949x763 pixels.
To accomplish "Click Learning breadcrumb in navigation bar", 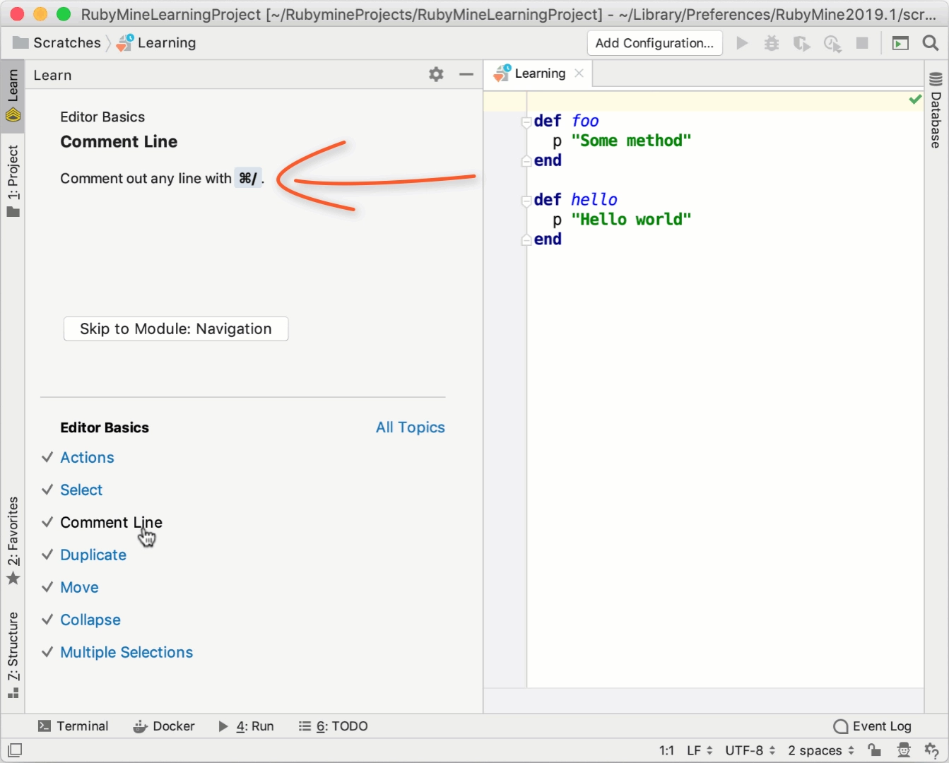I will pos(157,43).
